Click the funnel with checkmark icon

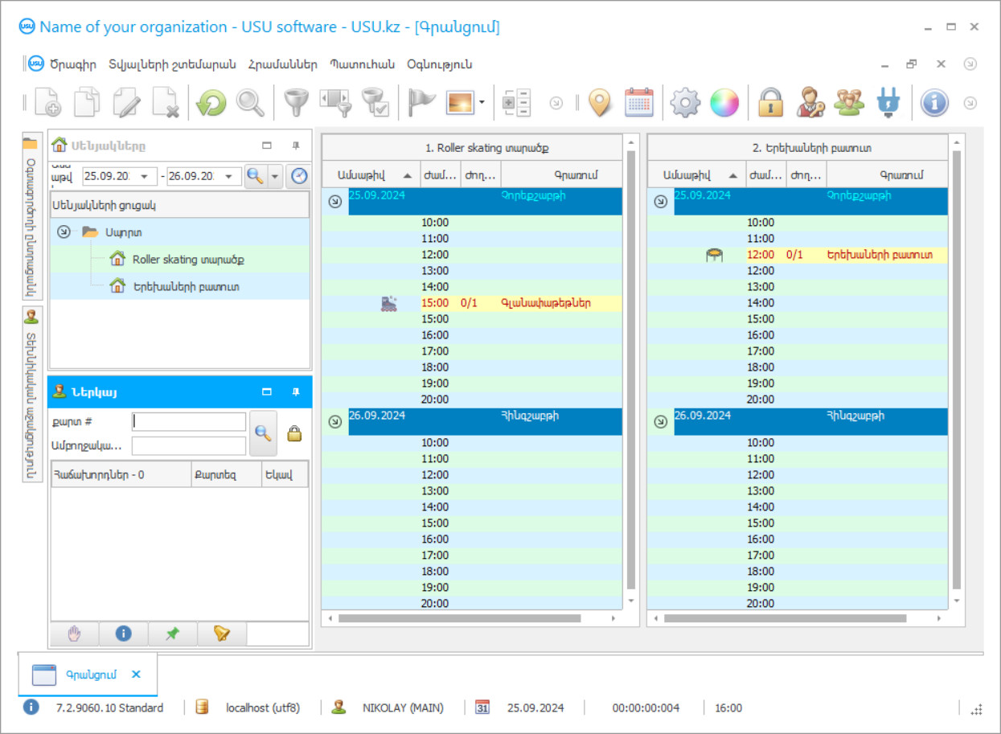tap(375, 103)
